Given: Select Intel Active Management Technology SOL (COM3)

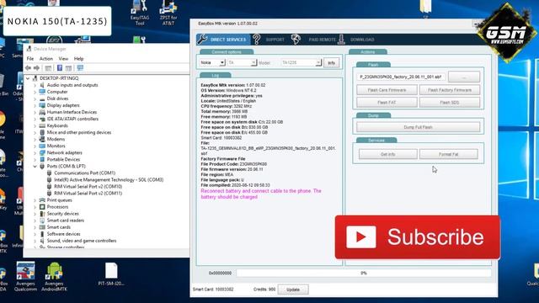Looking at the screenshot, I should click(109, 179).
